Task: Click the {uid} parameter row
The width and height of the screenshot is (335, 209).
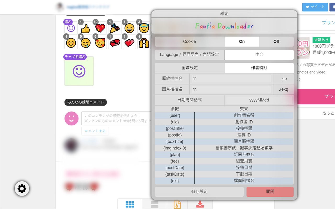Action: [224, 122]
